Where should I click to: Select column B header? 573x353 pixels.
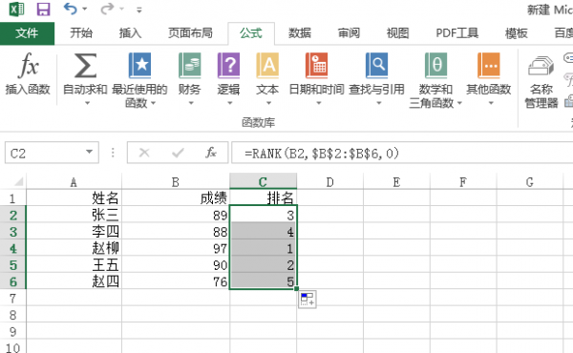(x=176, y=182)
